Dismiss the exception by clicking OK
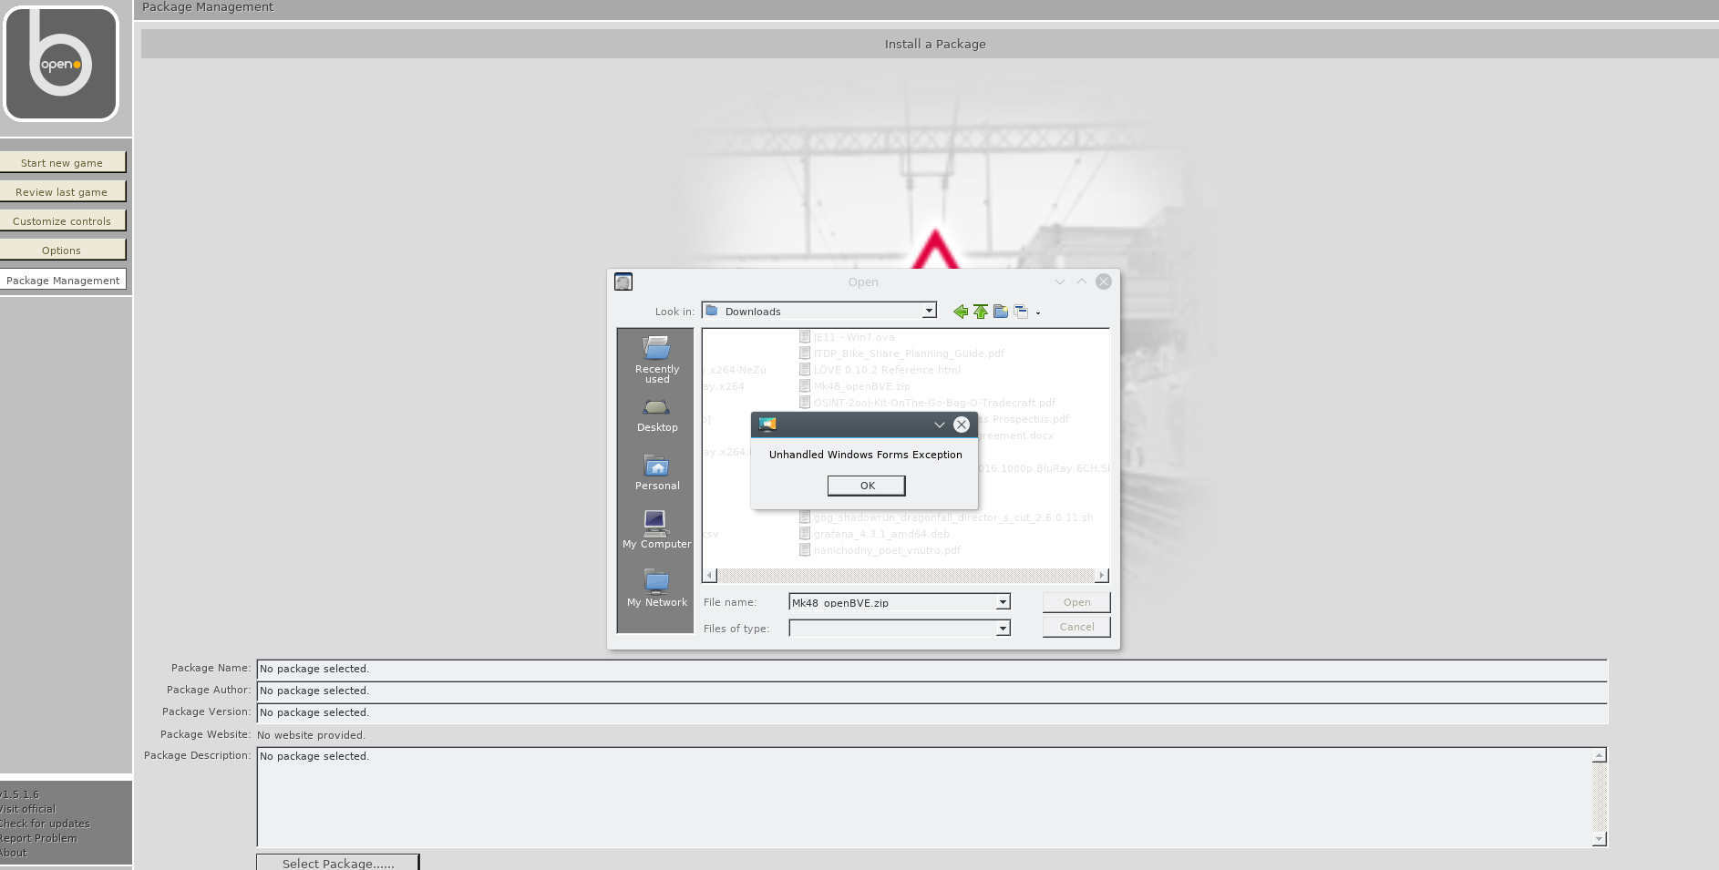Screen dimensions: 1719x870 865,485
